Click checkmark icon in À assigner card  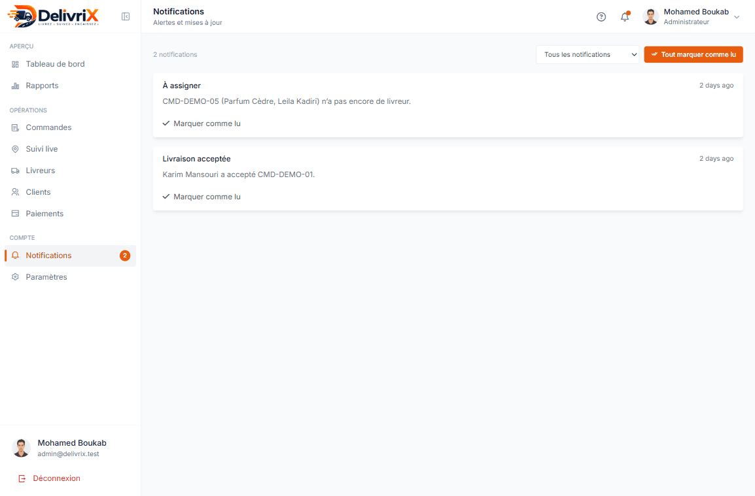[166, 124]
